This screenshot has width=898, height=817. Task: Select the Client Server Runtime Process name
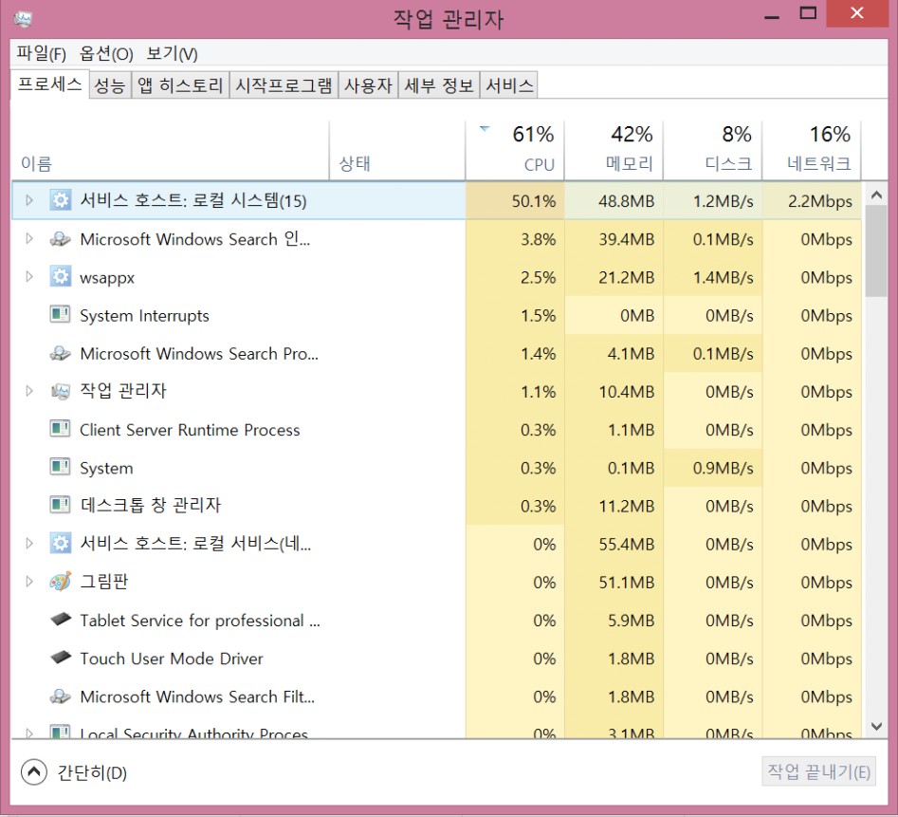pos(190,430)
